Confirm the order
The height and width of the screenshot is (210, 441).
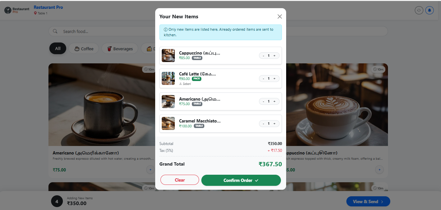(x=241, y=180)
